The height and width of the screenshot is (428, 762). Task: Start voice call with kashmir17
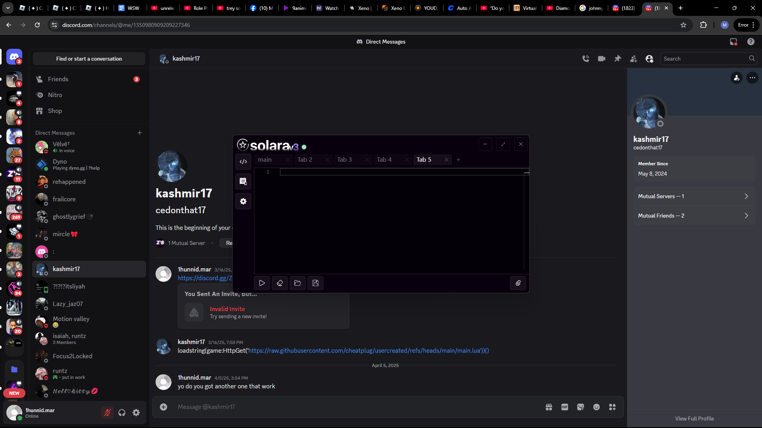[x=586, y=59]
